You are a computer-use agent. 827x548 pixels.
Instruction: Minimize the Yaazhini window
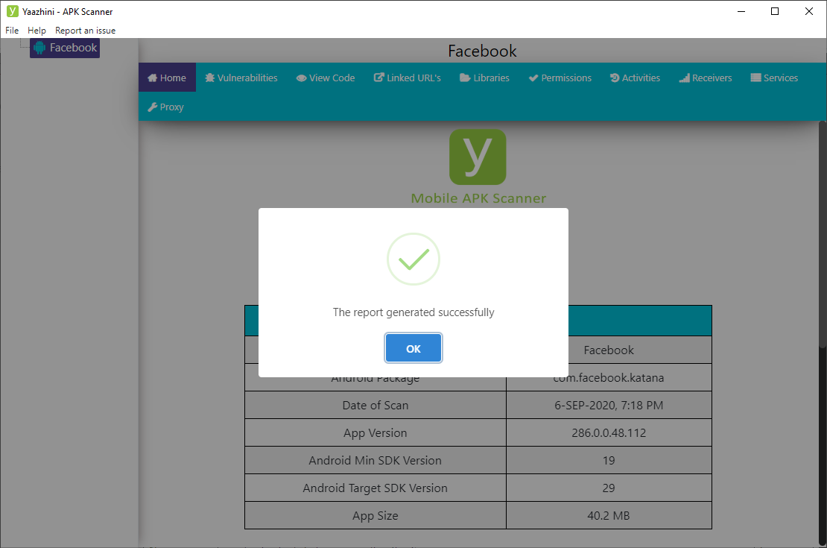741,11
